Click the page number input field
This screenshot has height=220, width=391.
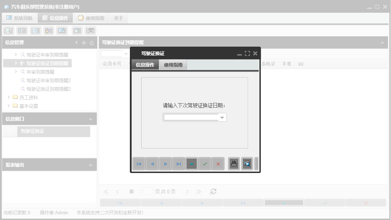click(146, 191)
